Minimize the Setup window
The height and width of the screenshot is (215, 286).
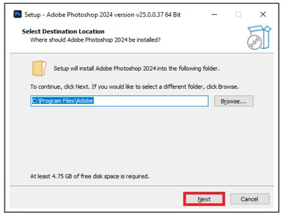(214, 14)
